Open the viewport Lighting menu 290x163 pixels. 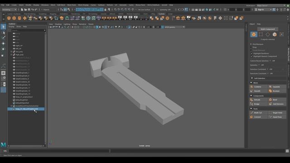67,24
